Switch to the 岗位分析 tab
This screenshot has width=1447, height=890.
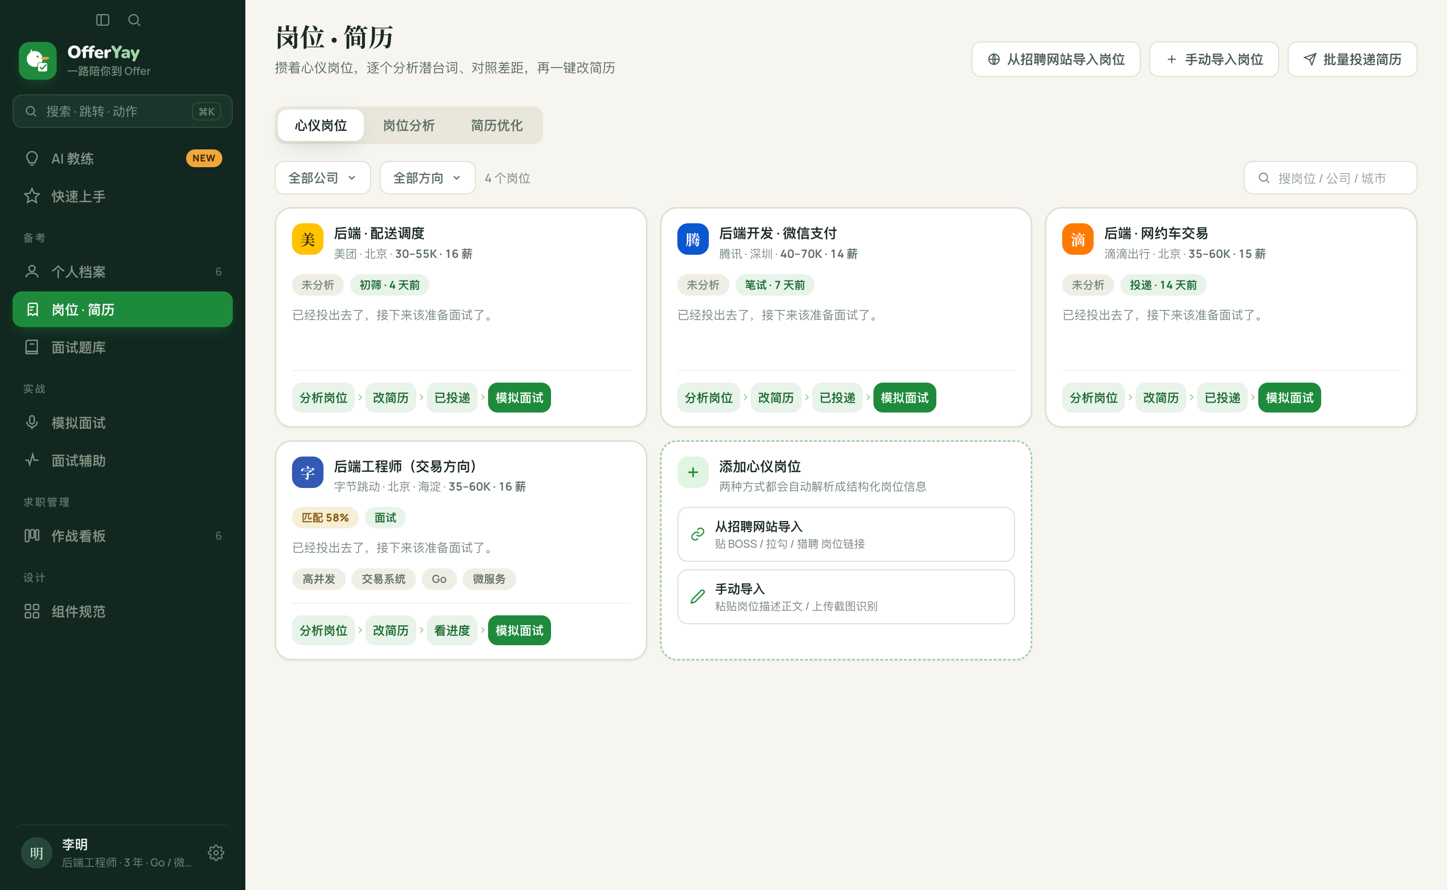(x=408, y=125)
